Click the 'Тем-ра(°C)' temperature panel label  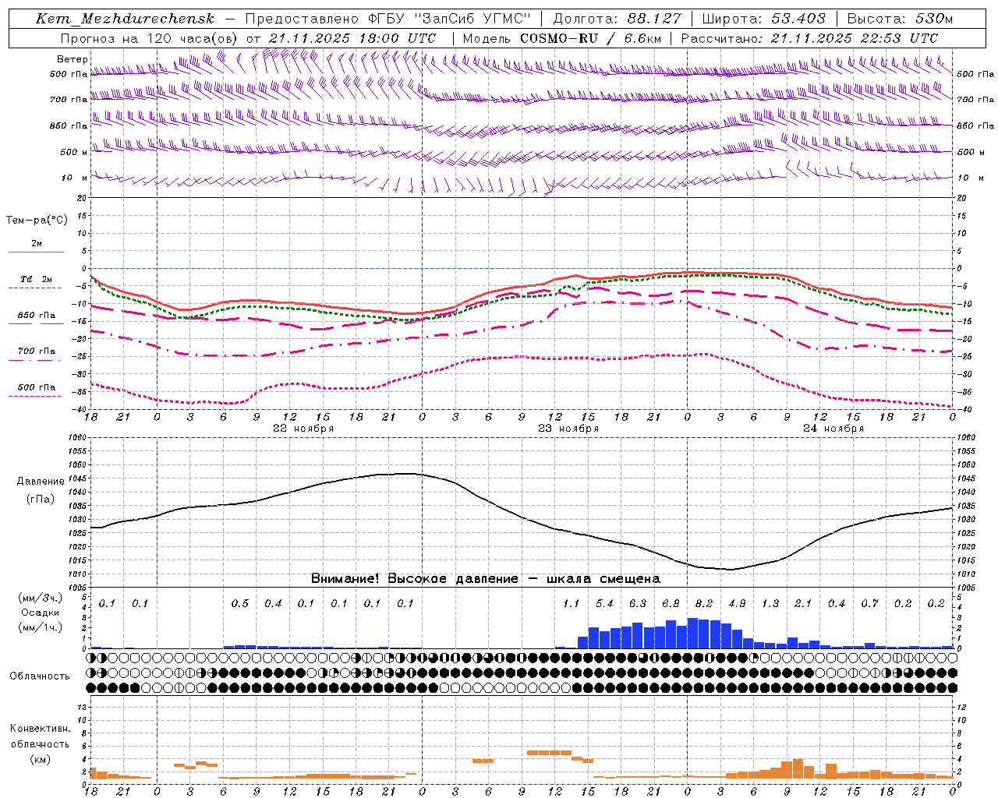tap(37, 221)
